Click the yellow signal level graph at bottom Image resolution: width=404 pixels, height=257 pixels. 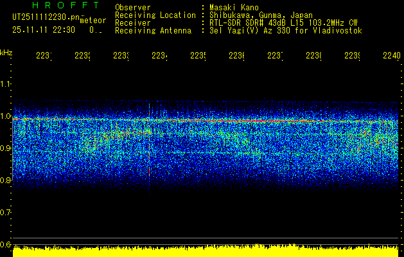tap(206, 251)
